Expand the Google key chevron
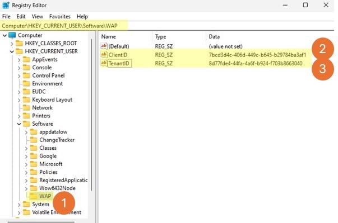Image resolution: width=338 pixels, height=223 pixels. click(x=26, y=156)
